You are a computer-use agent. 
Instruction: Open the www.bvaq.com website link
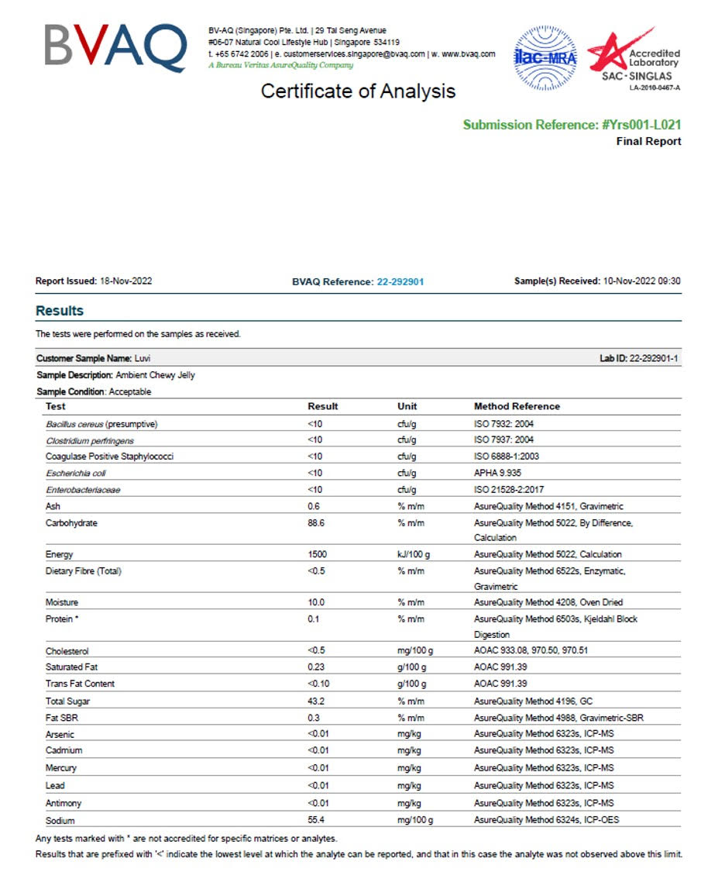[468, 54]
